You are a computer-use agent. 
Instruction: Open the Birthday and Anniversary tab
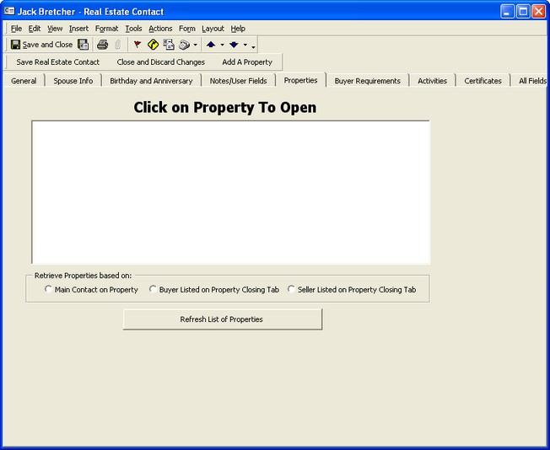pos(151,81)
